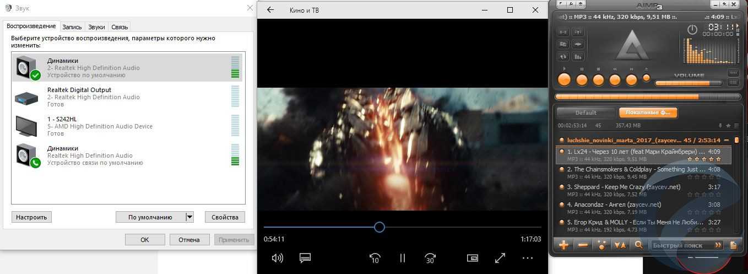
Task: Switch to the Запись tab
Action: (x=72, y=26)
